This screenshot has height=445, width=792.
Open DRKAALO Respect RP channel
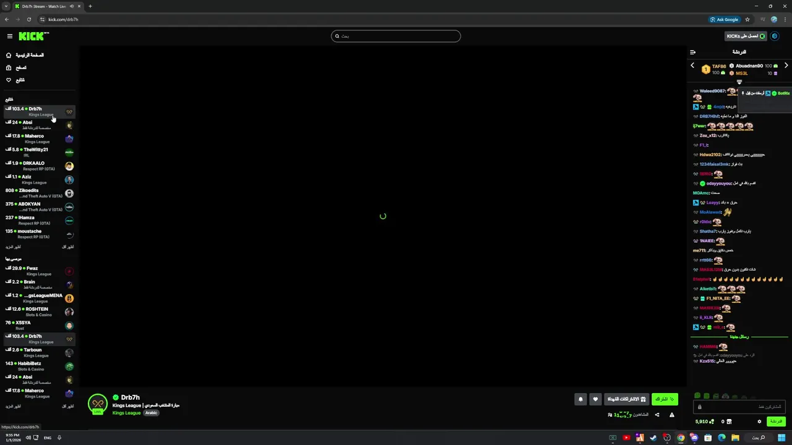38,166
